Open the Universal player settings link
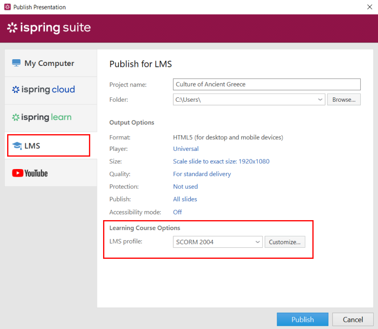 (x=186, y=149)
